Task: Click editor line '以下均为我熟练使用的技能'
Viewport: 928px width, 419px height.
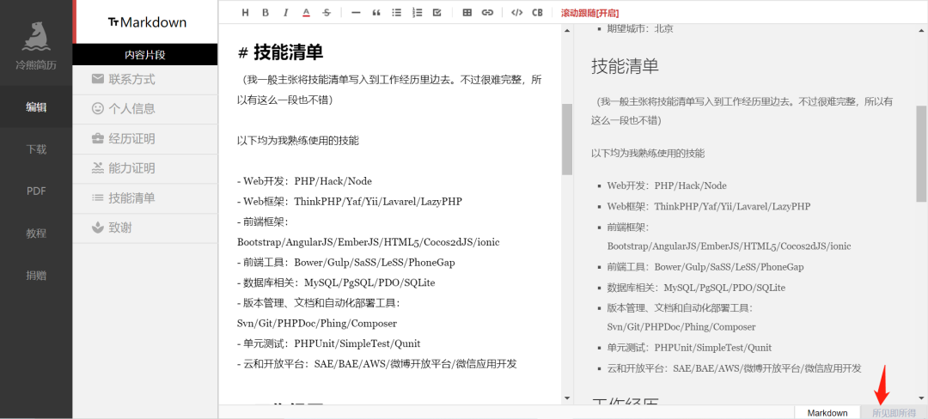Action: (297, 141)
